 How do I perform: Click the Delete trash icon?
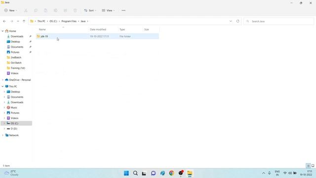click(x=75, y=10)
